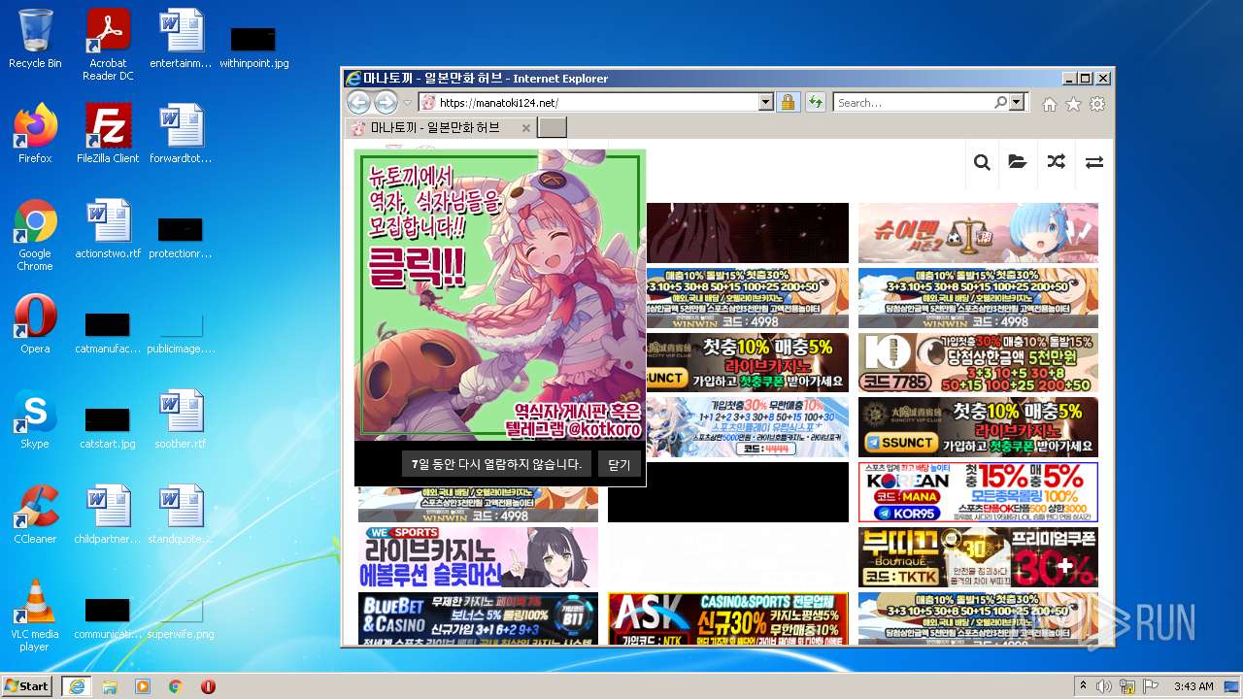The width and height of the screenshot is (1243, 699).
Task: Open the IE Favorites star icon
Action: click(x=1073, y=104)
